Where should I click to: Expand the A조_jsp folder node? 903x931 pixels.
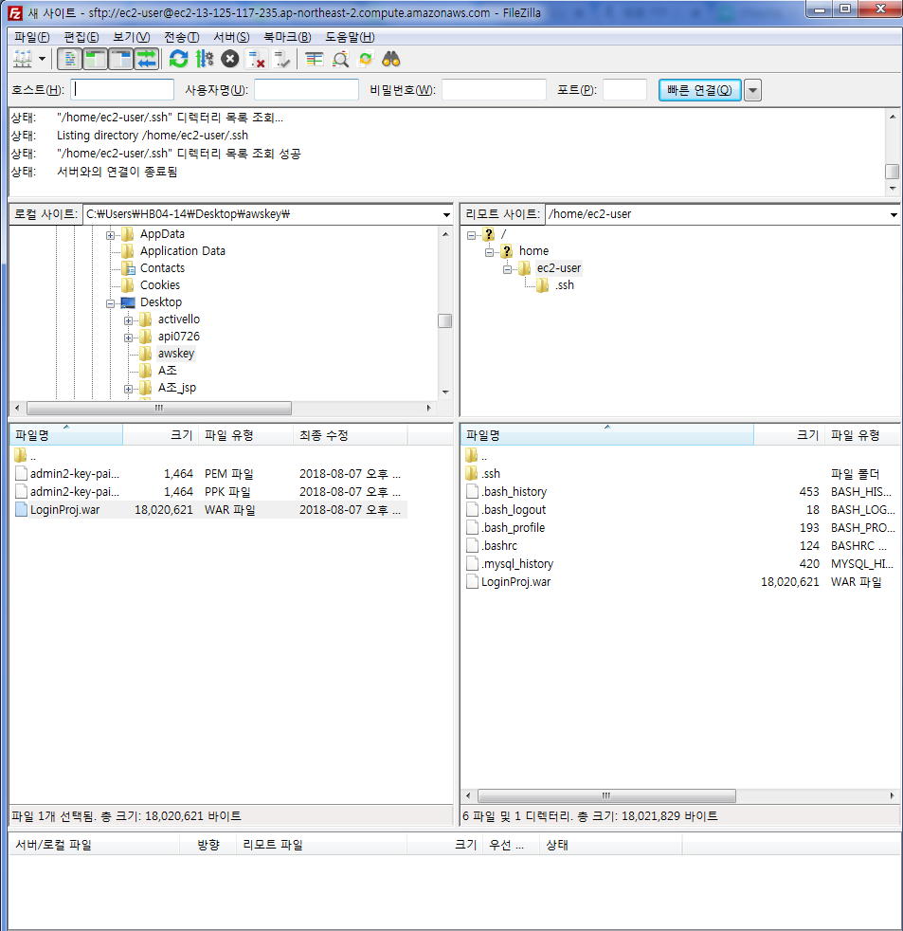click(x=128, y=389)
